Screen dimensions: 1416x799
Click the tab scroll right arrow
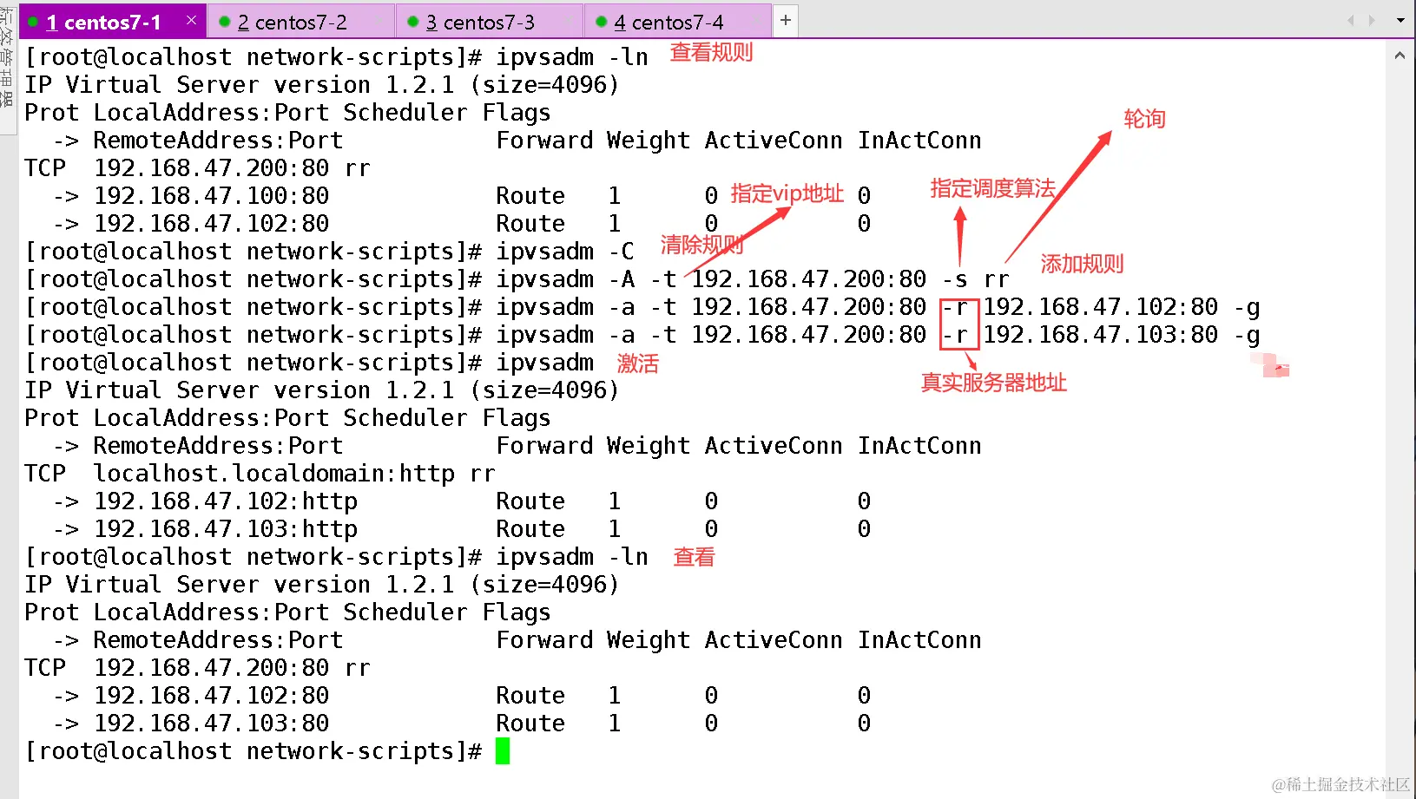1372,20
